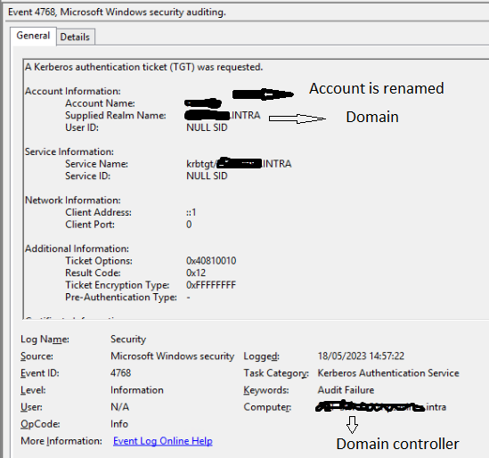Select the Client Port '0' value
489x458 pixels.
(x=189, y=225)
